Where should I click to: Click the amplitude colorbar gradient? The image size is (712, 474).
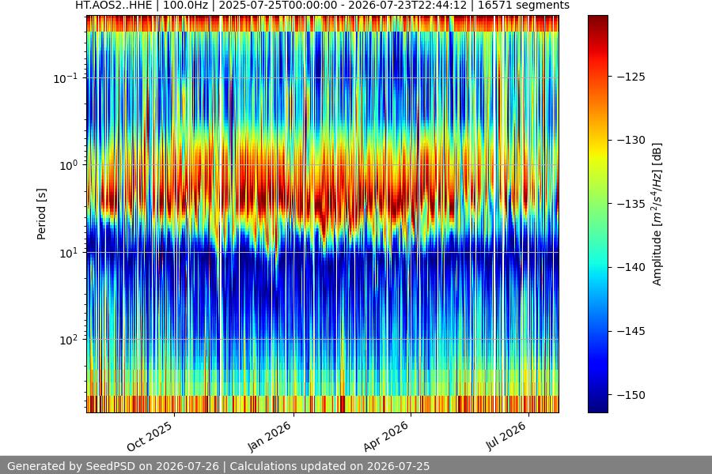tap(597, 214)
